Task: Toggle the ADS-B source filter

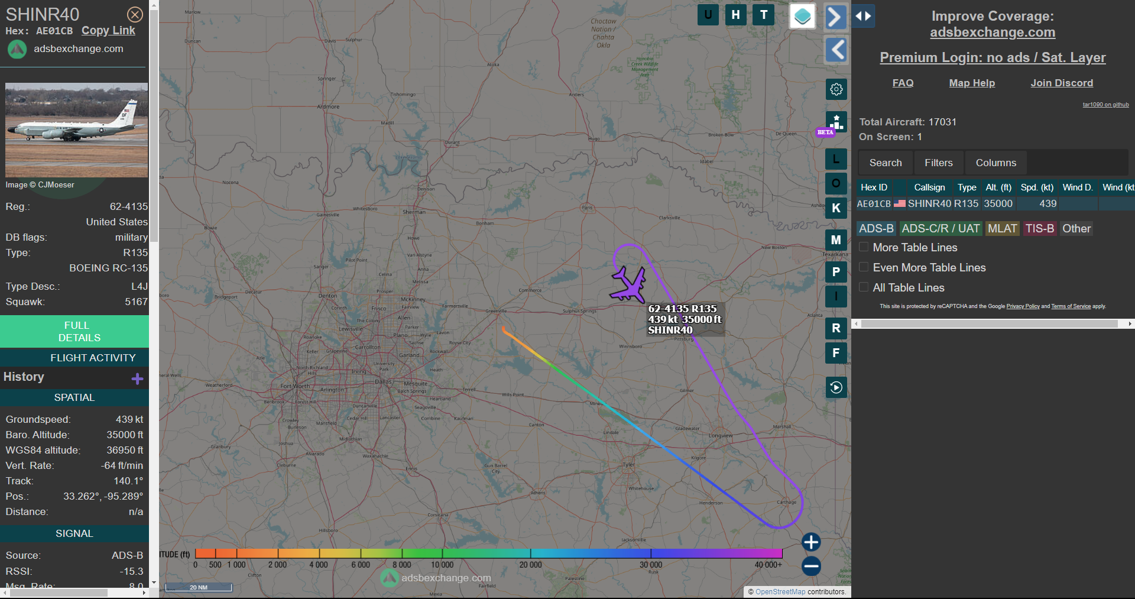Action: pos(877,229)
